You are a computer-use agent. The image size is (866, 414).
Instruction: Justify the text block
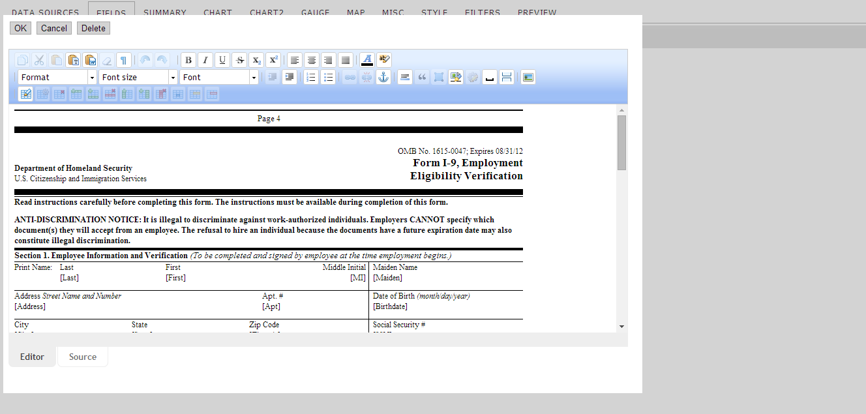click(x=346, y=60)
